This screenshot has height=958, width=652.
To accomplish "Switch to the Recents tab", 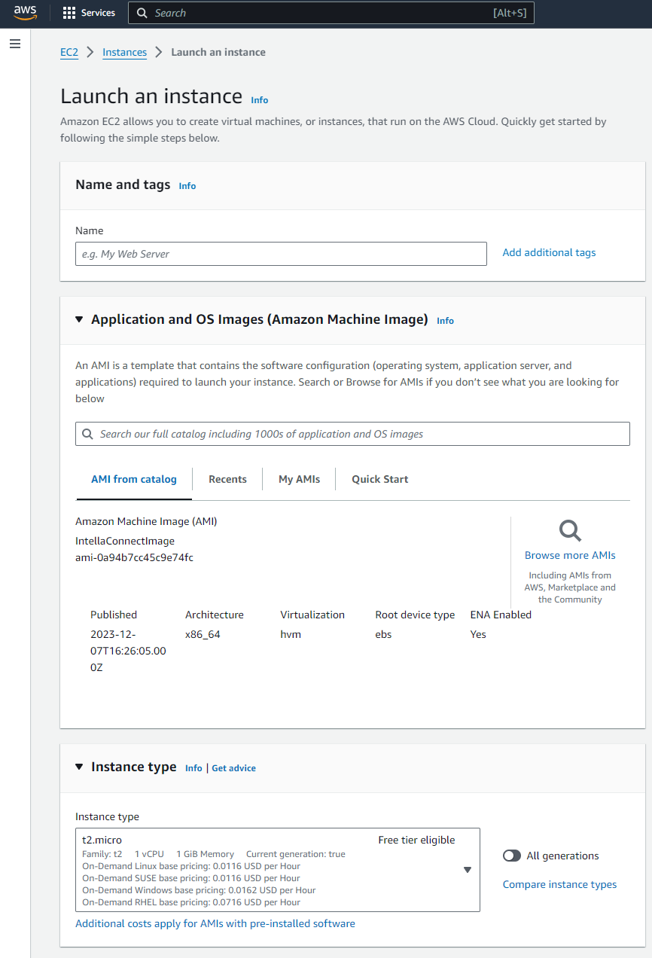I will (x=227, y=479).
